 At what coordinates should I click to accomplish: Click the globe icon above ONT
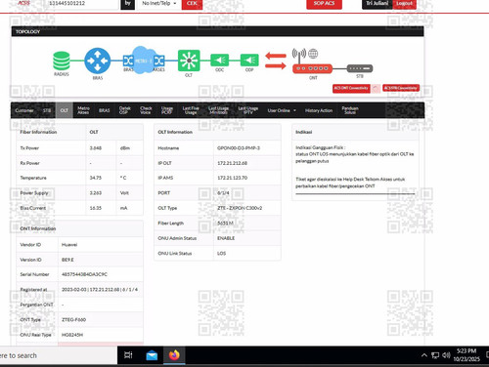[313, 54]
